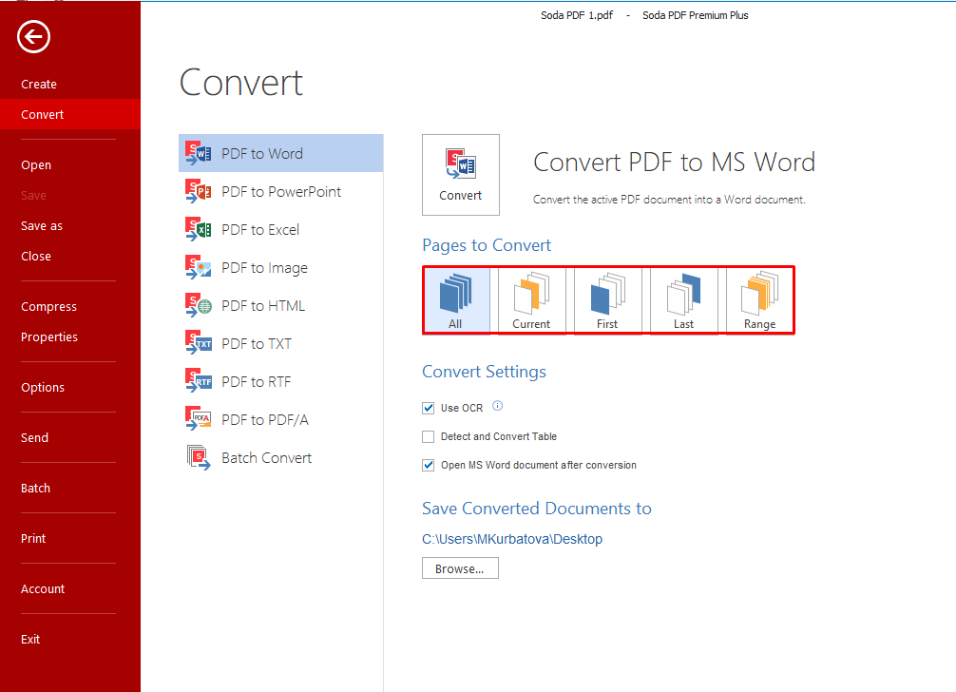Choose Last page to convert
The image size is (956, 692).
[x=683, y=300]
